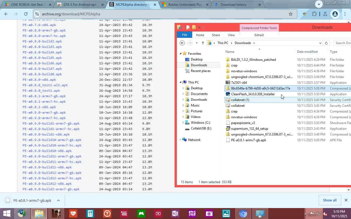
Task: Click the PE-a0.8.1-x86.apk link
Action: pyautogui.click(x=39, y=107)
